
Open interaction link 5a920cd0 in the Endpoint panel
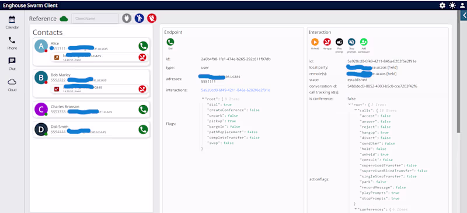235,90
